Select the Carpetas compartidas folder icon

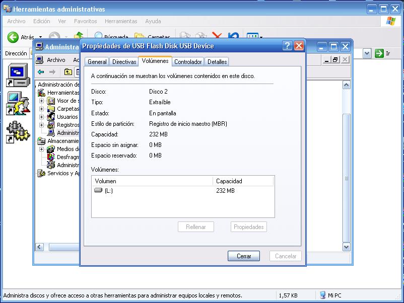click(x=51, y=109)
